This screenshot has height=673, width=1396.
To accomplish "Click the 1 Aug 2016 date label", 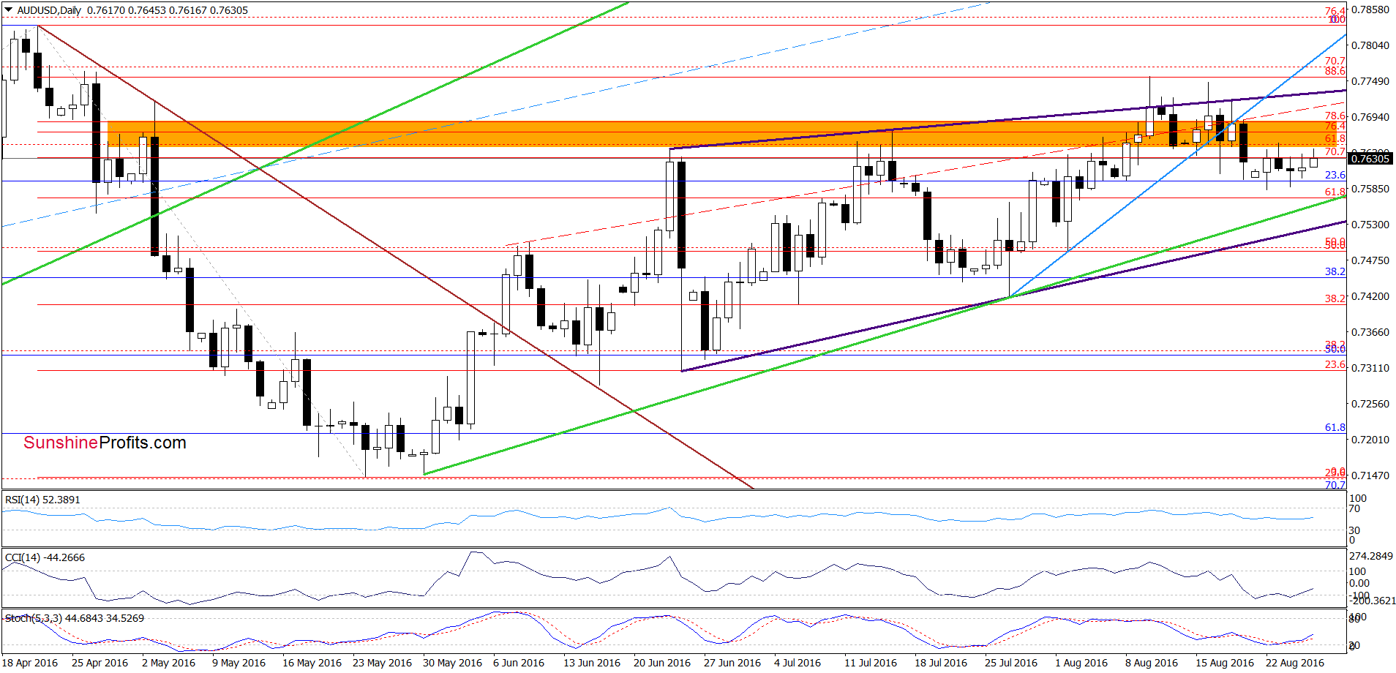I will (x=1081, y=663).
